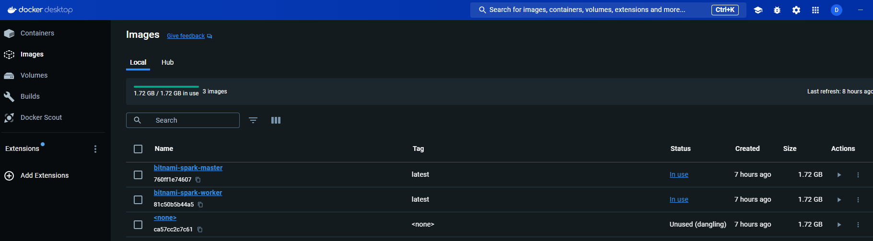Toggle the select all images checkbox
The height and width of the screenshot is (241, 873).
[138, 149]
